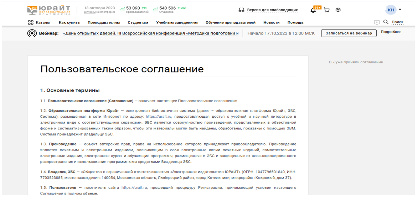Screen dimensions: 417x197
Task: Click the bold term Пользователь
Action: point(62,187)
